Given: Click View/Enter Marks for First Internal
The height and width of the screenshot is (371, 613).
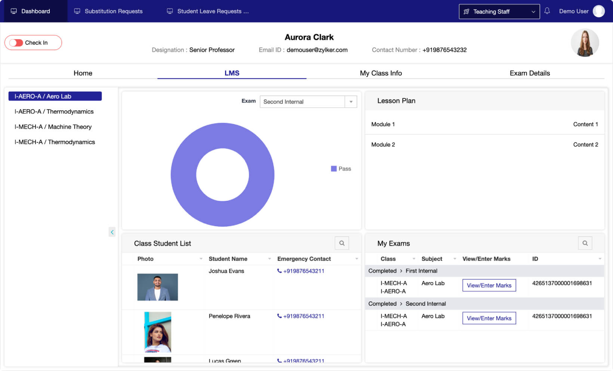Looking at the screenshot, I should (489, 285).
